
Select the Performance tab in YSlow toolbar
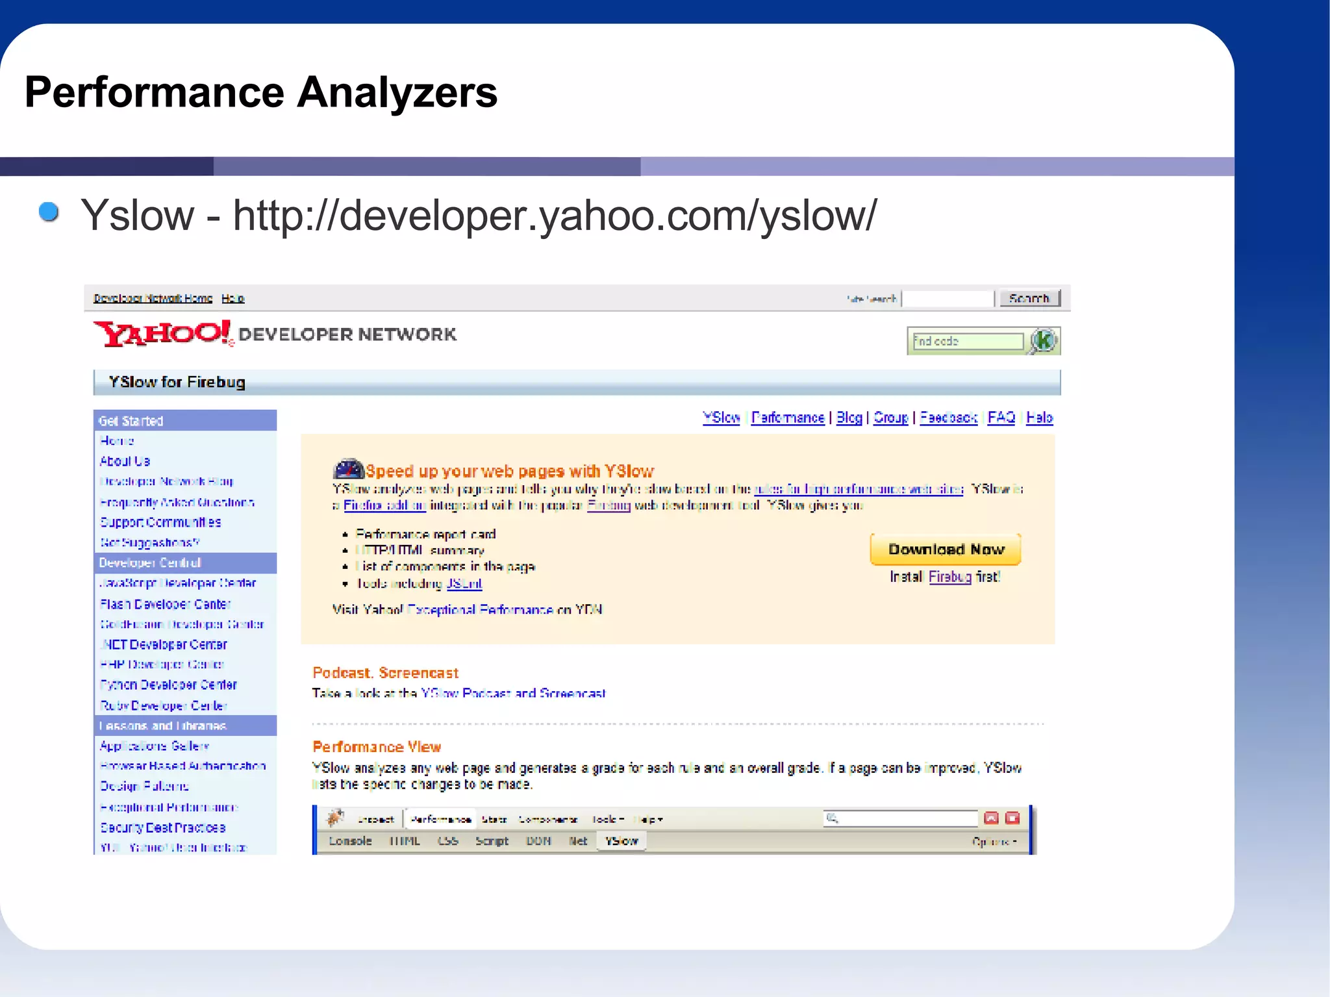tap(441, 820)
